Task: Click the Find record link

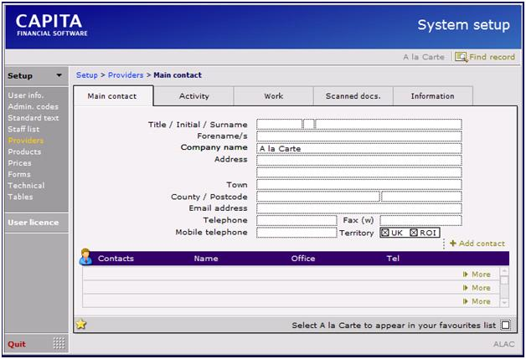Action: (x=492, y=57)
